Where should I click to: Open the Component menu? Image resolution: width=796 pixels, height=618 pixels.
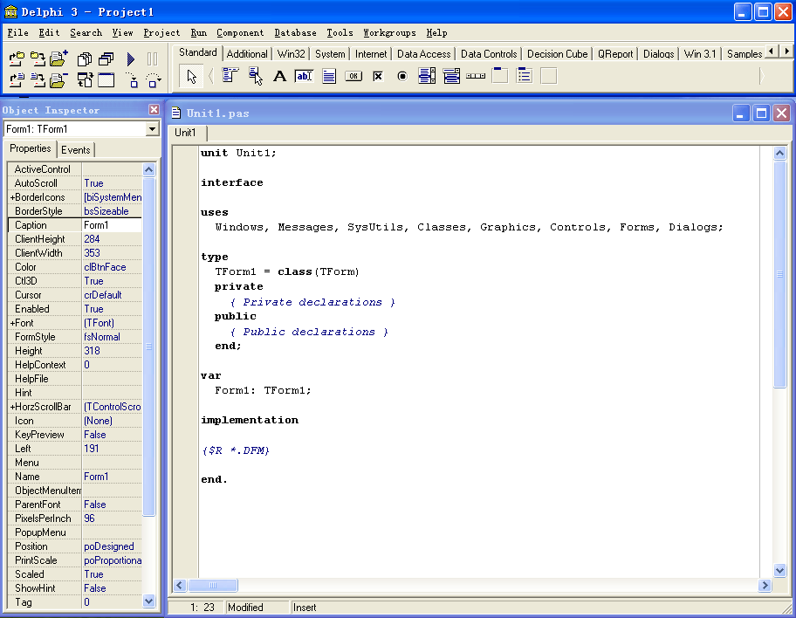point(240,32)
